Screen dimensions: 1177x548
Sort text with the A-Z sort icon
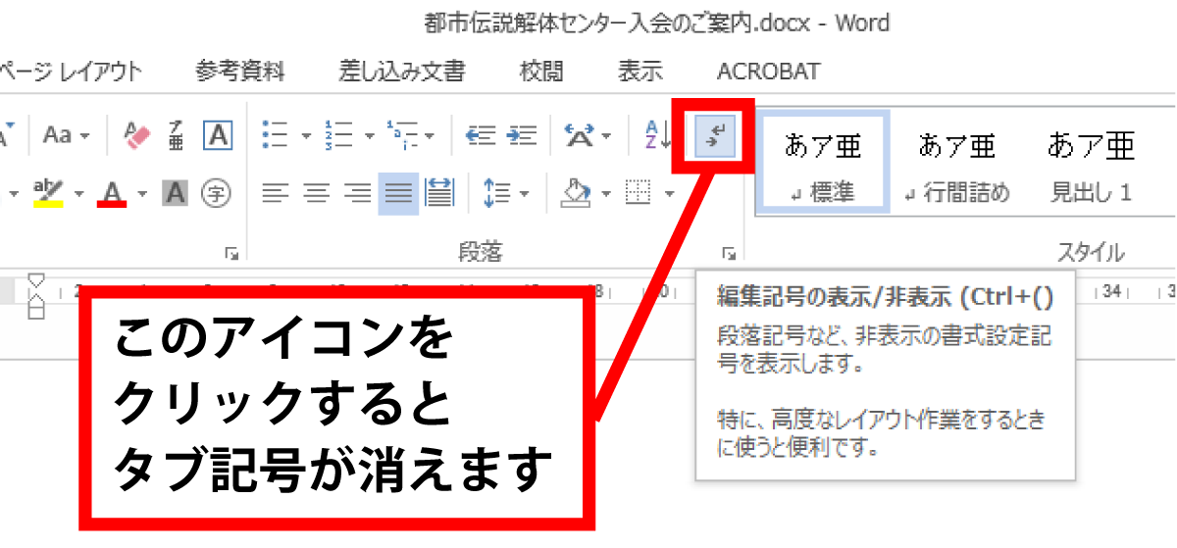656,135
